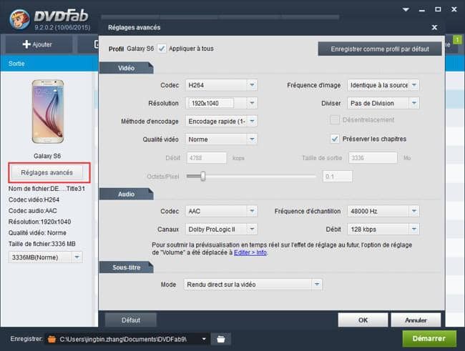The image size is (465, 351).
Task: Click the Galaxy S6 profile name
Action: [x=140, y=49]
